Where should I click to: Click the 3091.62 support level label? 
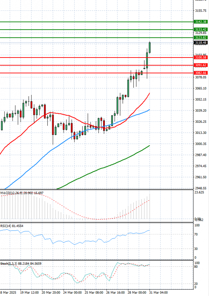201,65
